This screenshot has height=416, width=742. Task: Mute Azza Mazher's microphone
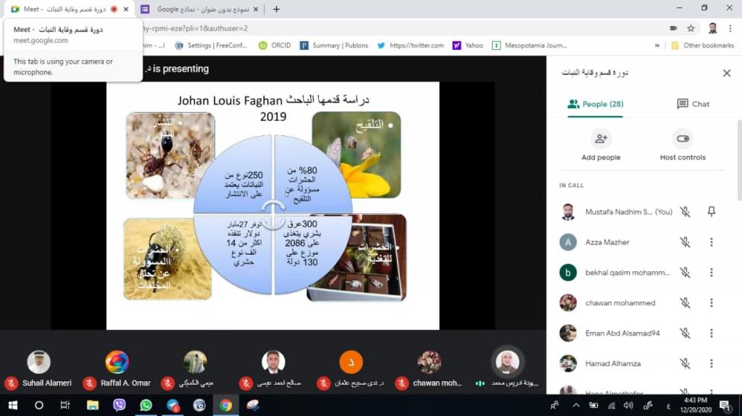point(685,242)
